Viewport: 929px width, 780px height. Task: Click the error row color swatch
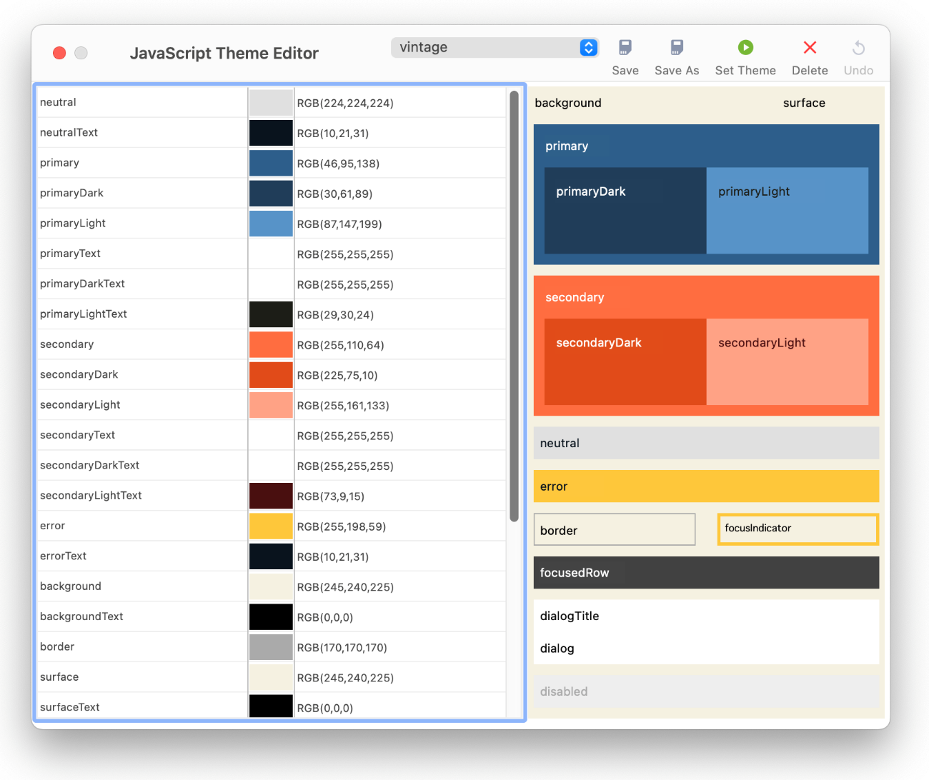271,526
